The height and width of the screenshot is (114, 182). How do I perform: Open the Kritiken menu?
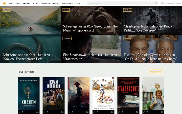[27, 3]
